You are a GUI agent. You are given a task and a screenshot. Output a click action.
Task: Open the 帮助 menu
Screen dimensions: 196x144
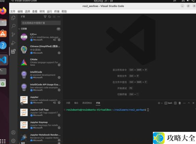[x=64, y=12]
